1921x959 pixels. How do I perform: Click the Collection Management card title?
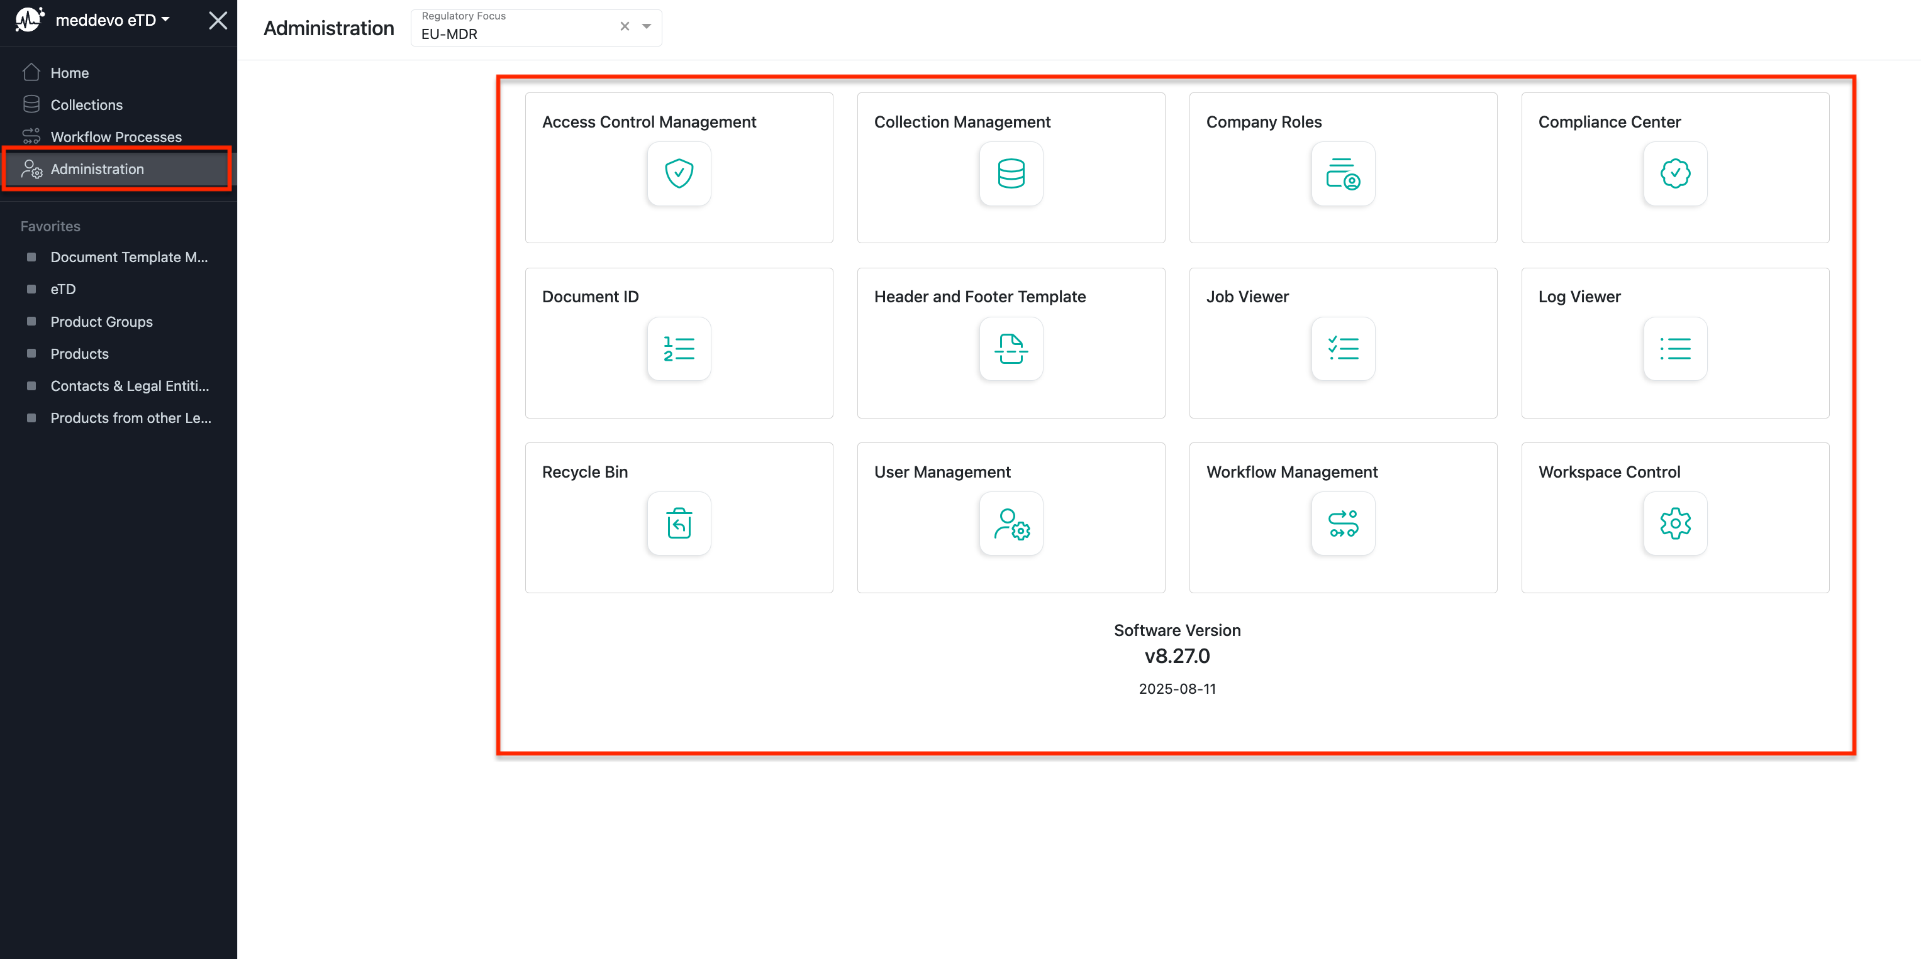tap(962, 121)
